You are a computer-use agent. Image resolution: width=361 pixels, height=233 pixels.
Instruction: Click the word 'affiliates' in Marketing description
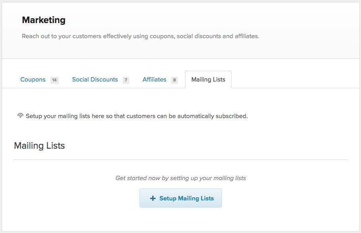(x=247, y=36)
